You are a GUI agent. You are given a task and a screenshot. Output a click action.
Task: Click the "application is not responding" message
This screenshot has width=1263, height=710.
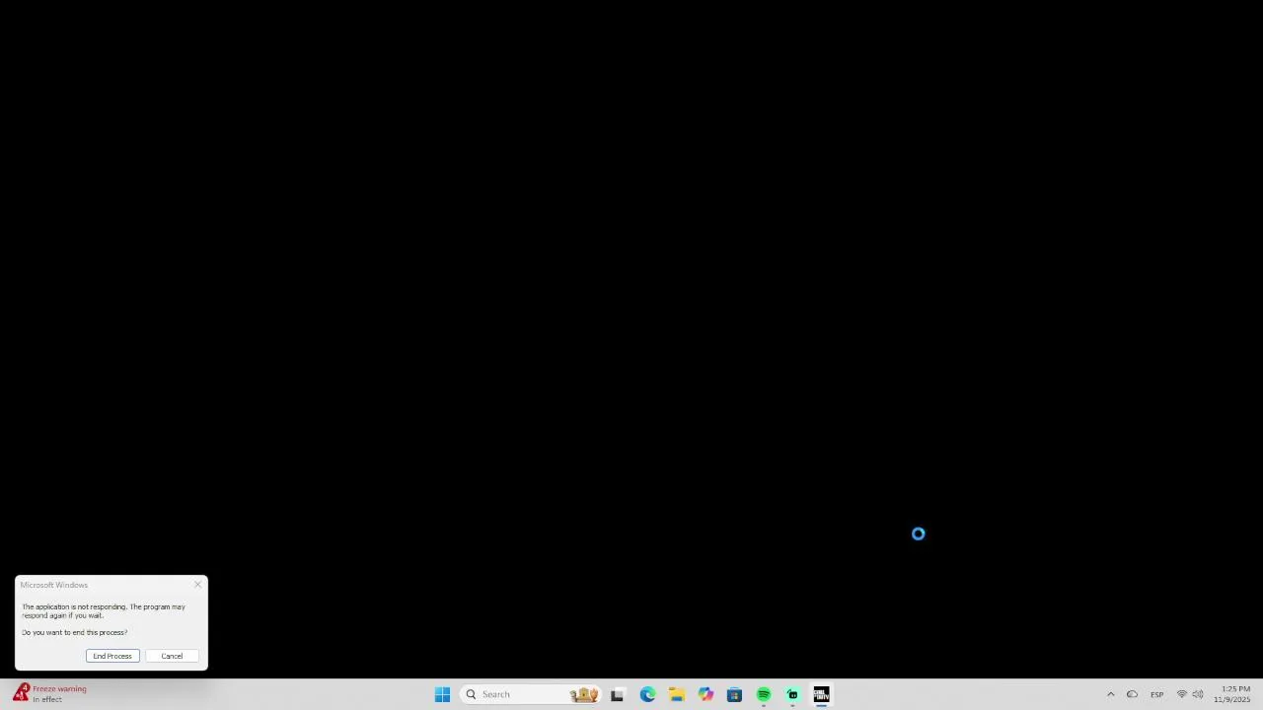tap(104, 611)
